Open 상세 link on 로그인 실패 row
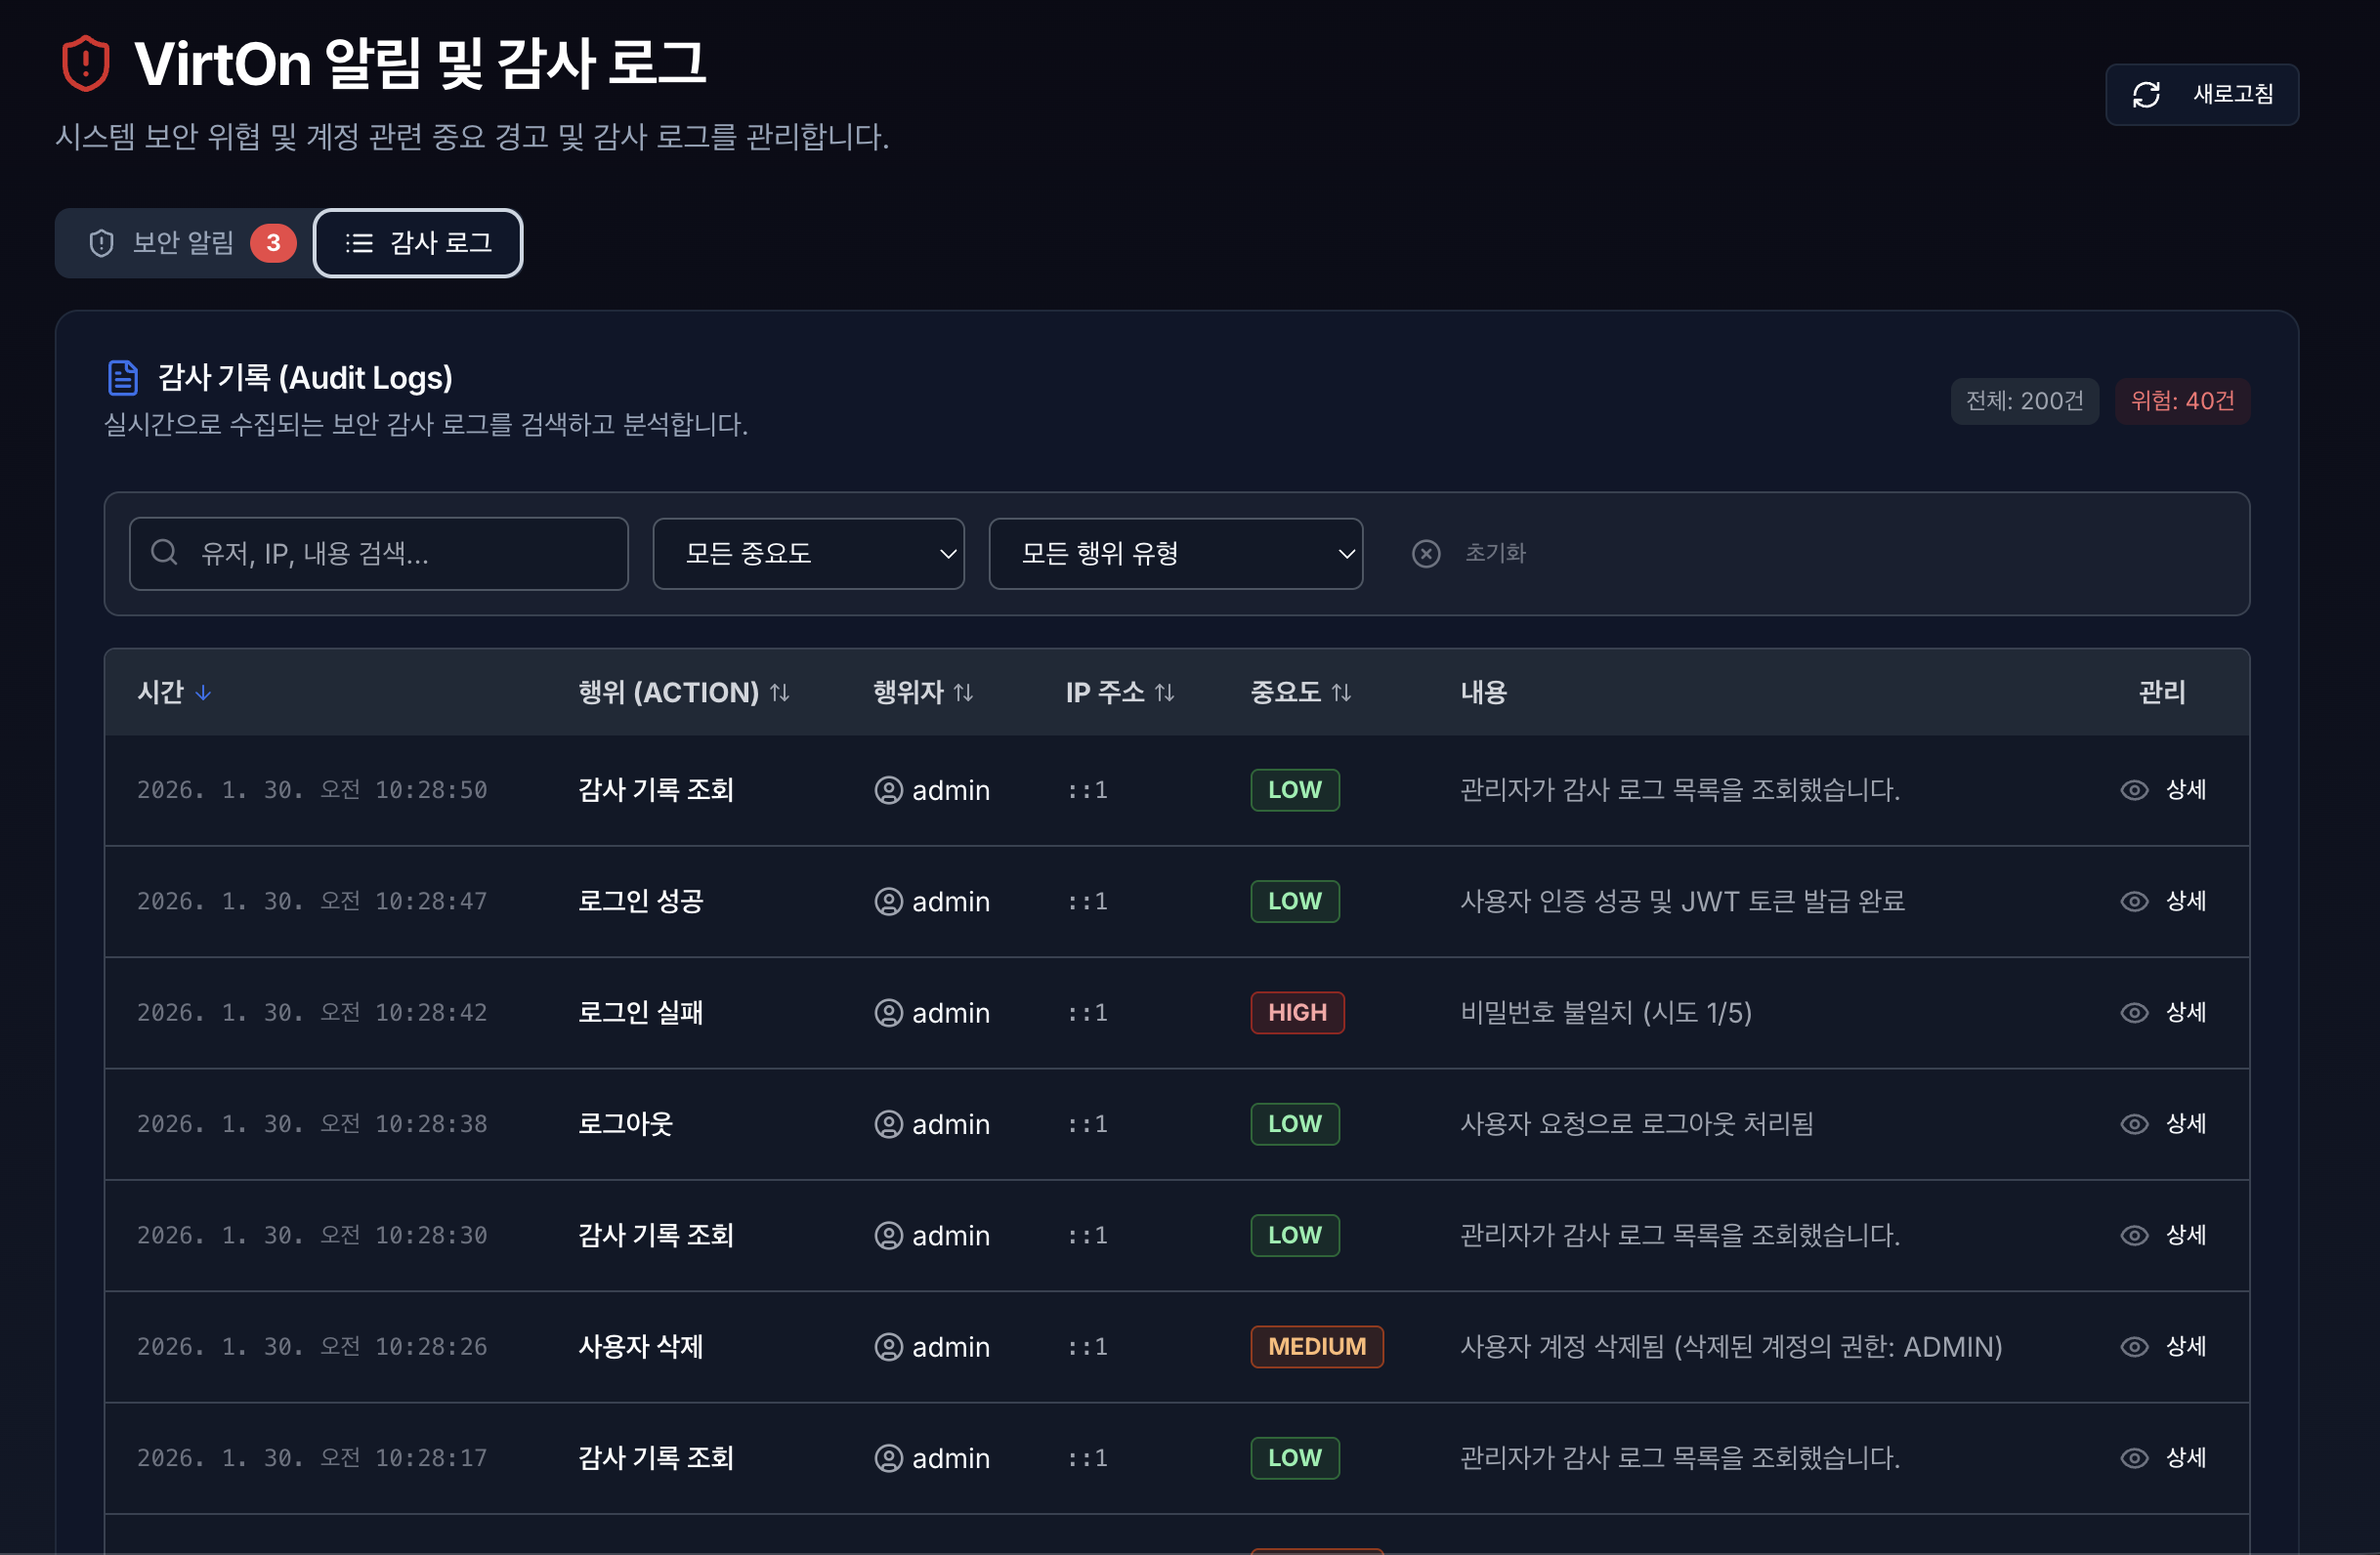Image resolution: width=2380 pixels, height=1555 pixels. pyautogui.click(x=2186, y=1012)
